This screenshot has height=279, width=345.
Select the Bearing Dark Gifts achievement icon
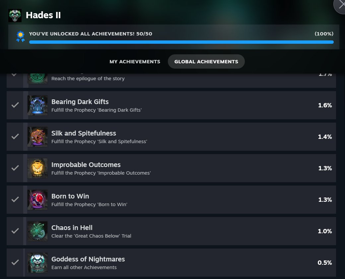click(x=37, y=105)
